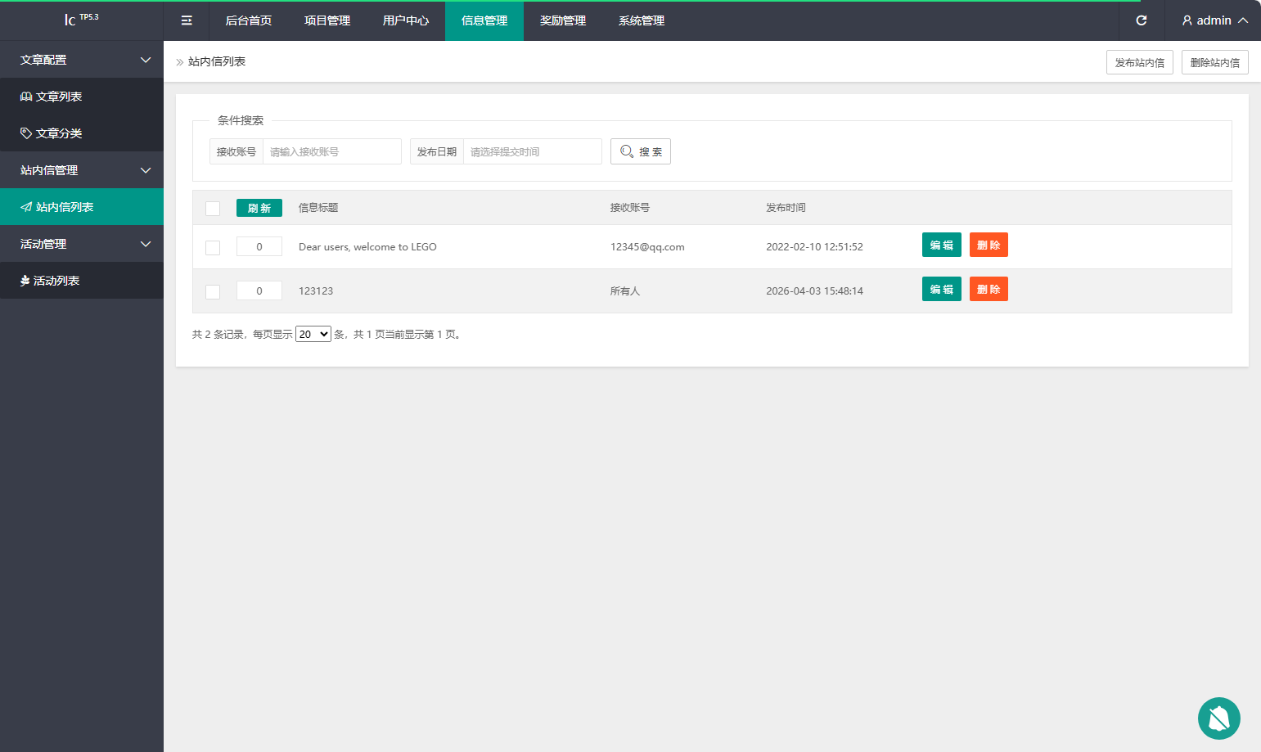1261x752 pixels.
Task: Open 文章列表 in sidebar
Action: click(82, 97)
